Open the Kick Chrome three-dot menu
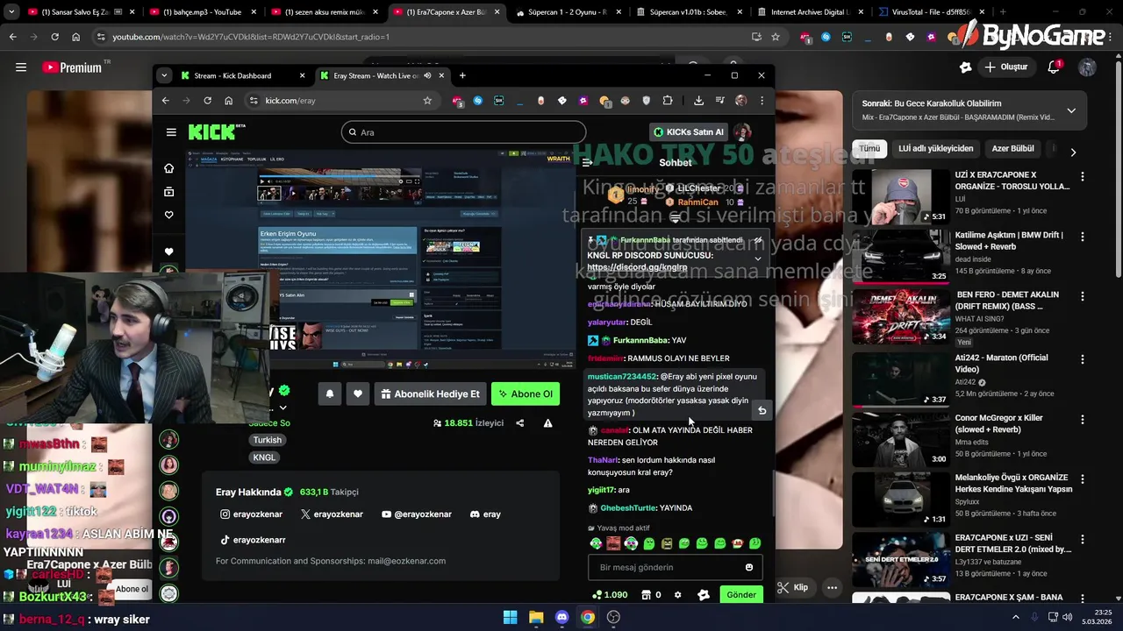This screenshot has width=1123, height=631. click(x=762, y=101)
